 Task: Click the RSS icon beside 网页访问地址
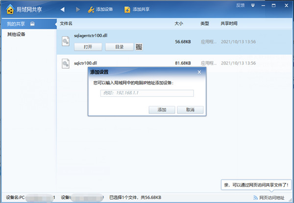click(x=255, y=198)
